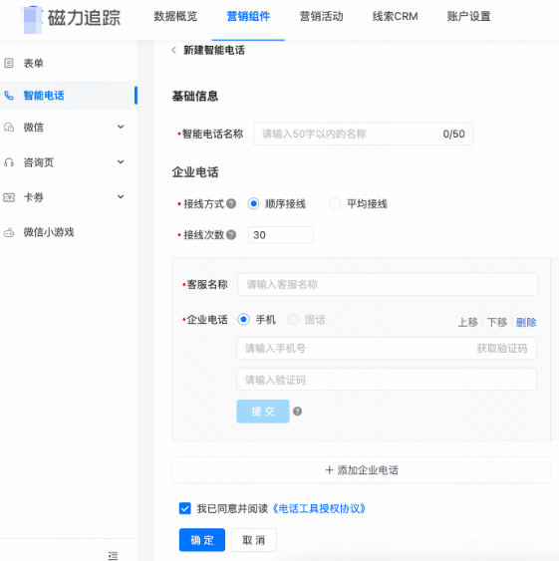Viewport: 559px width, 561px height.
Task: Switch to the 营销活动 tab
Action: tap(321, 17)
